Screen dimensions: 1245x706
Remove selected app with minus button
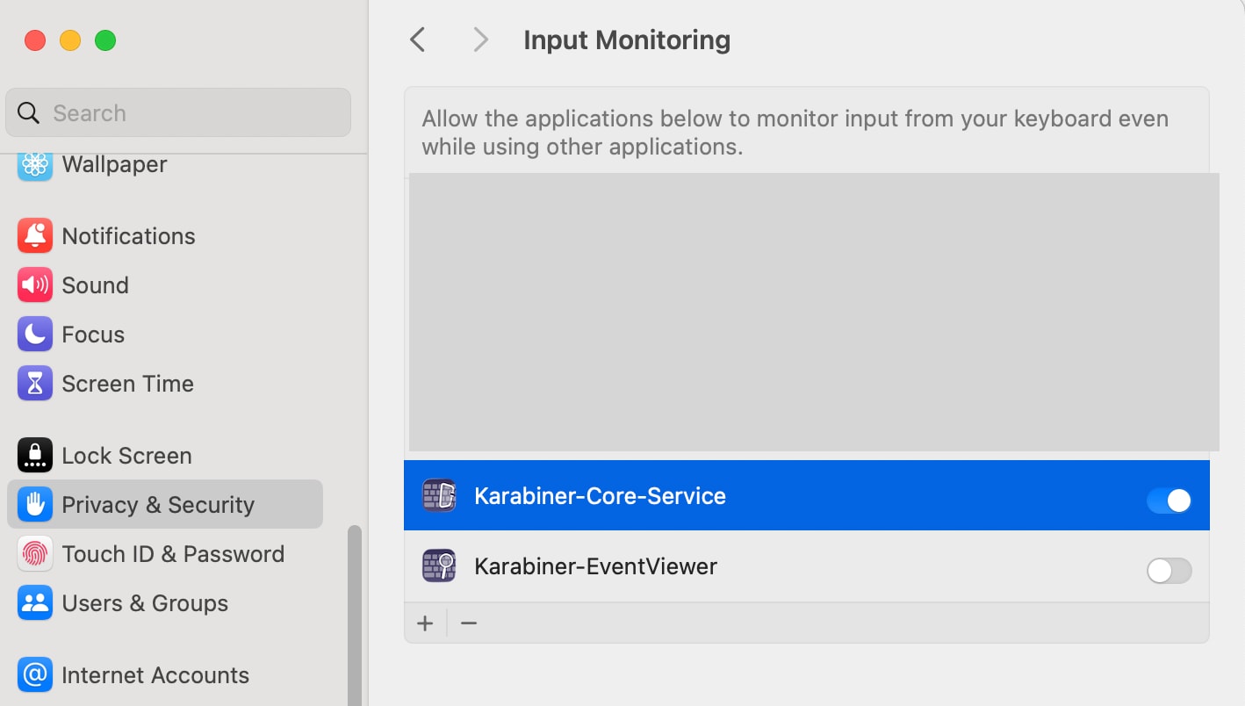[469, 623]
